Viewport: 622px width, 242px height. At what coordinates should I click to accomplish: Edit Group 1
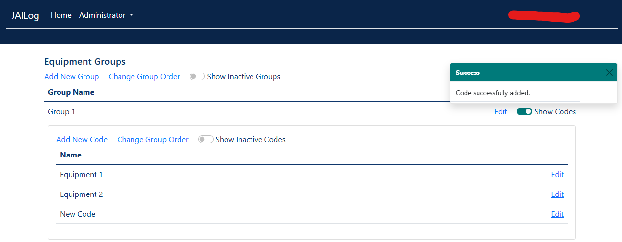(x=501, y=112)
